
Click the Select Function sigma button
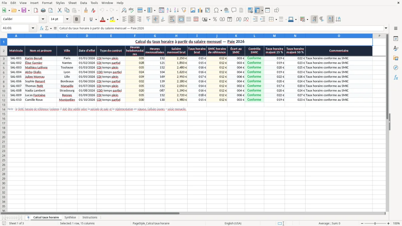click(x=47, y=28)
